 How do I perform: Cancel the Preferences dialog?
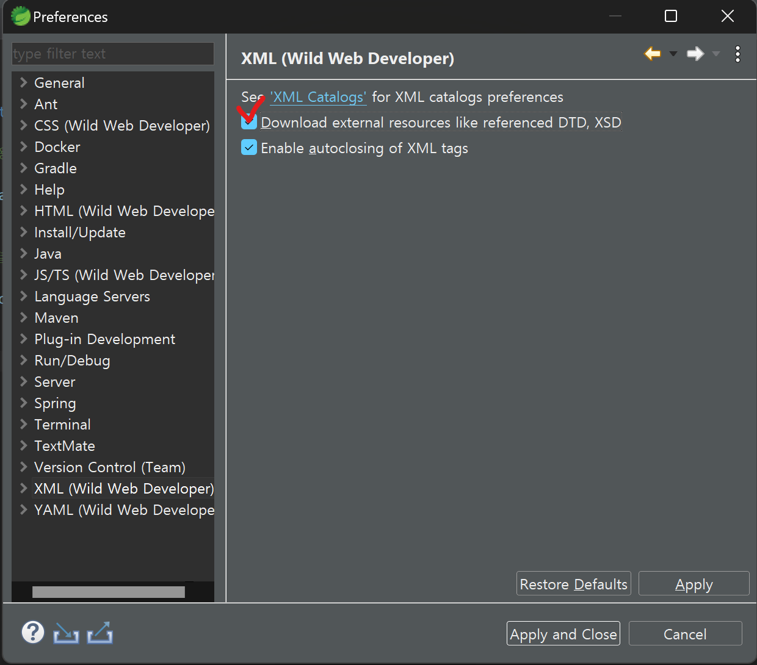pyautogui.click(x=686, y=634)
